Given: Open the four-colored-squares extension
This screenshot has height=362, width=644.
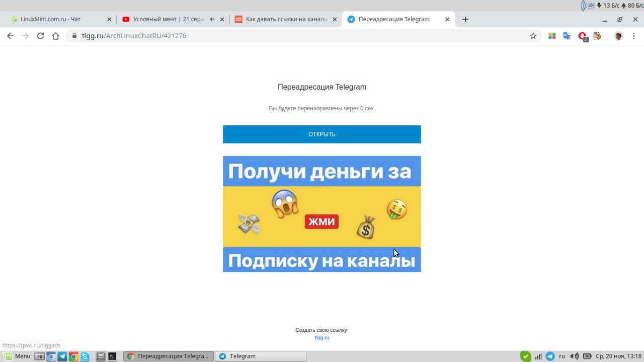Looking at the screenshot, I should click(x=552, y=36).
